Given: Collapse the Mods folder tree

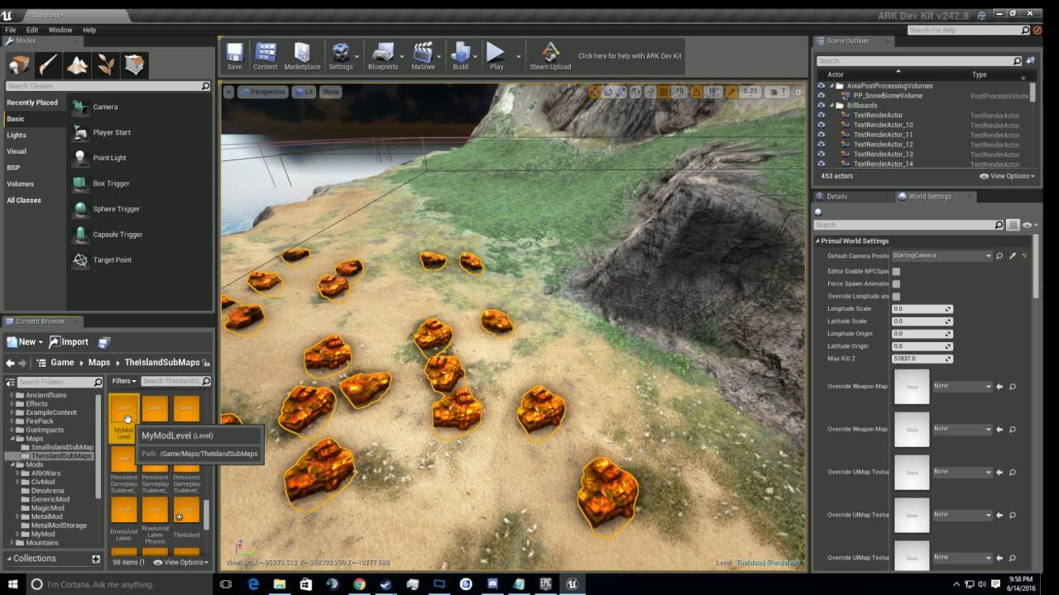Looking at the screenshot, I should [x=12, y=464].
